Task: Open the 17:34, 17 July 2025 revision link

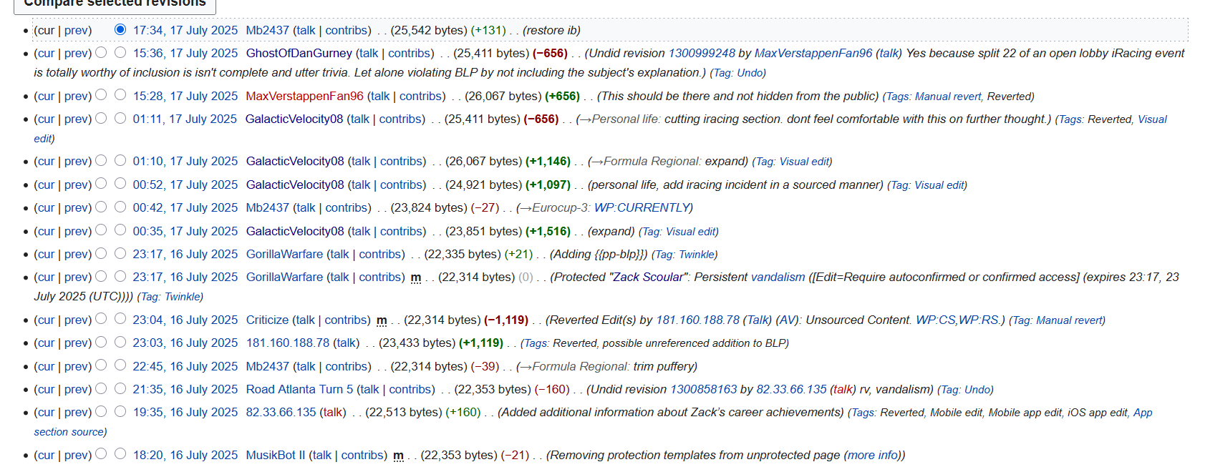Action: (185, 30)
